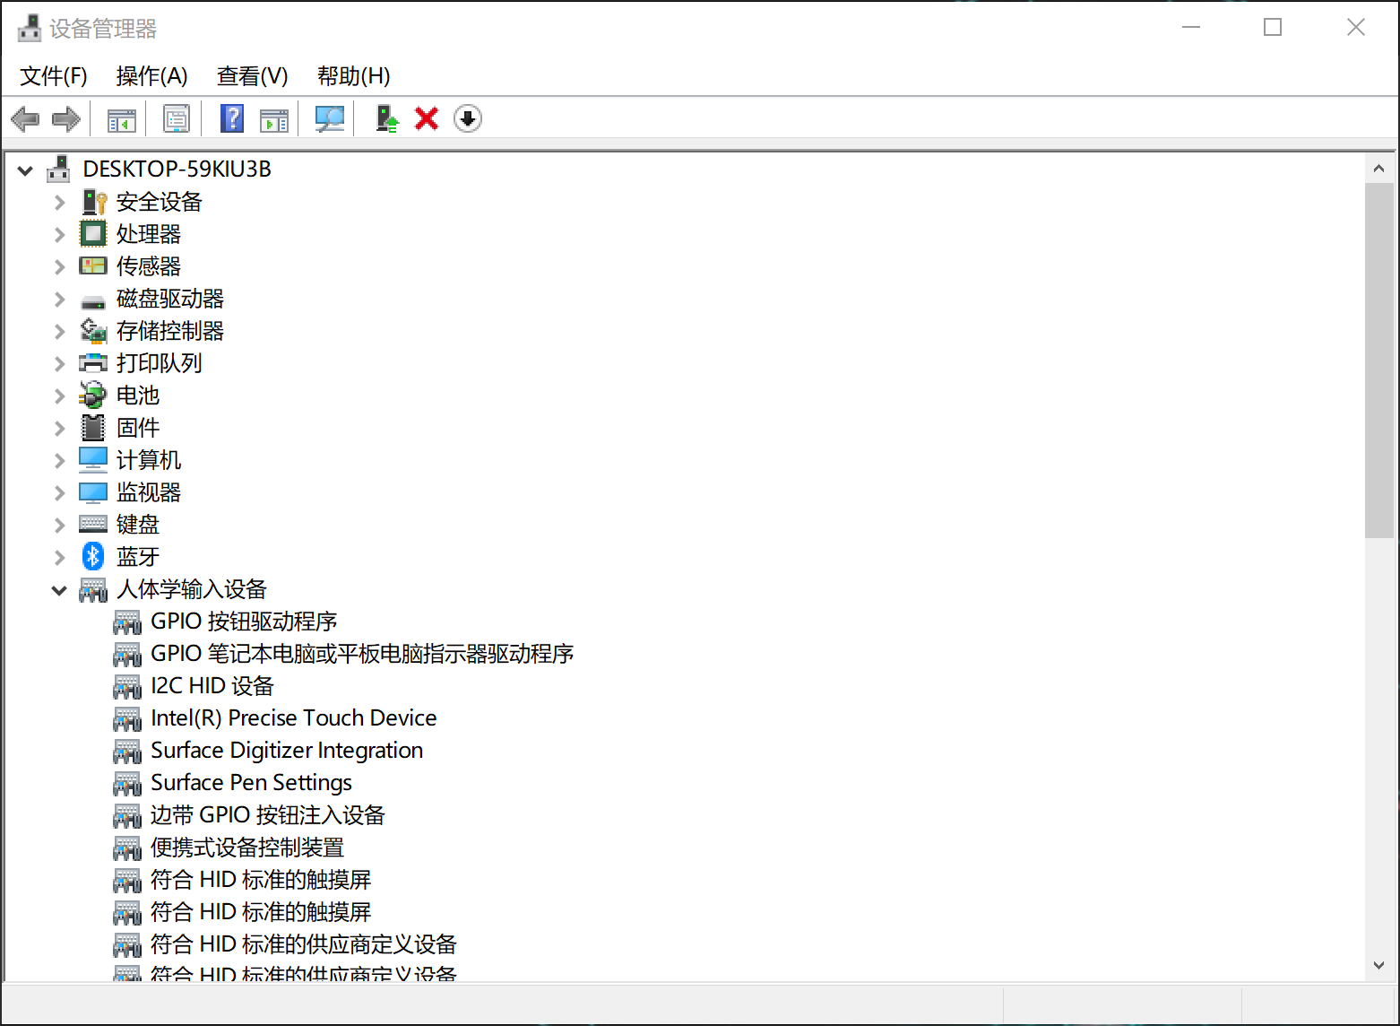Open the 文件(F) menu

pos(54,76)
